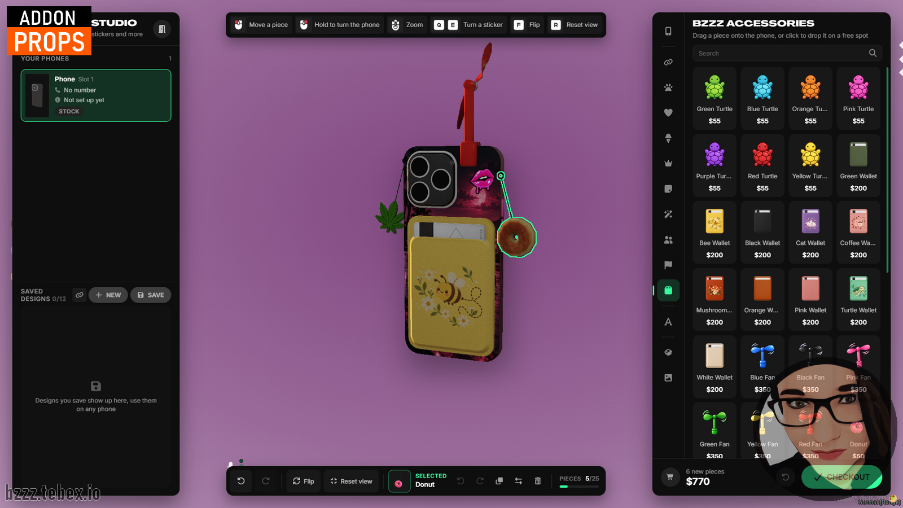
Task: Open the letter A text category
Action: [x=668, y=322]
